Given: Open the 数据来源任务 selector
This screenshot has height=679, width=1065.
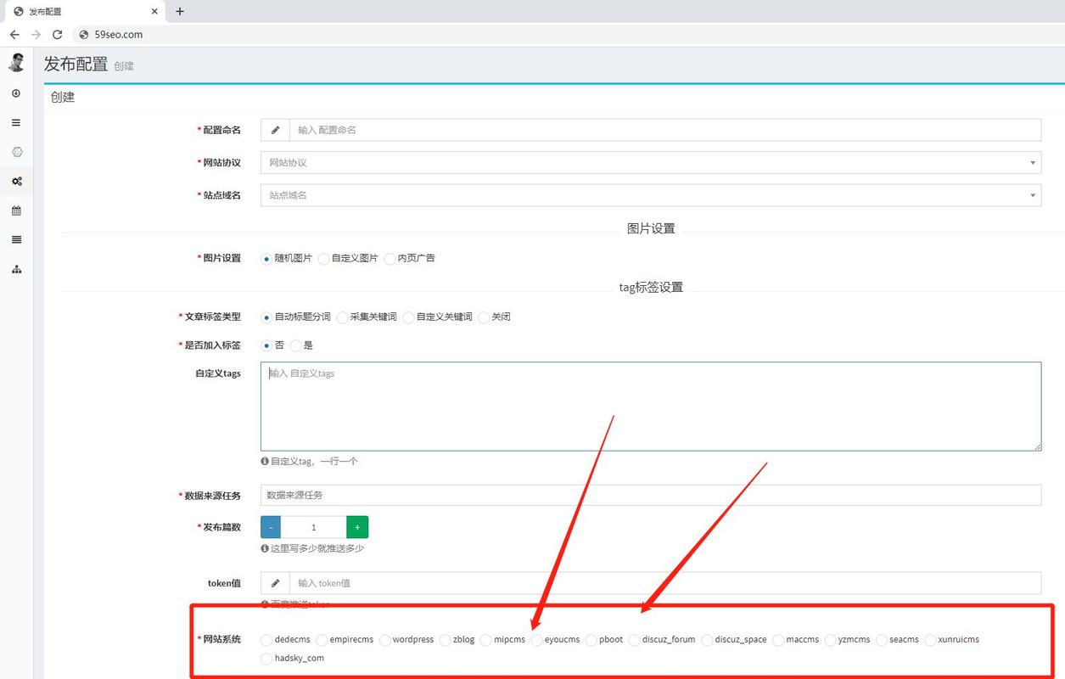Looking at the screenshot, I should click(651, 495).
